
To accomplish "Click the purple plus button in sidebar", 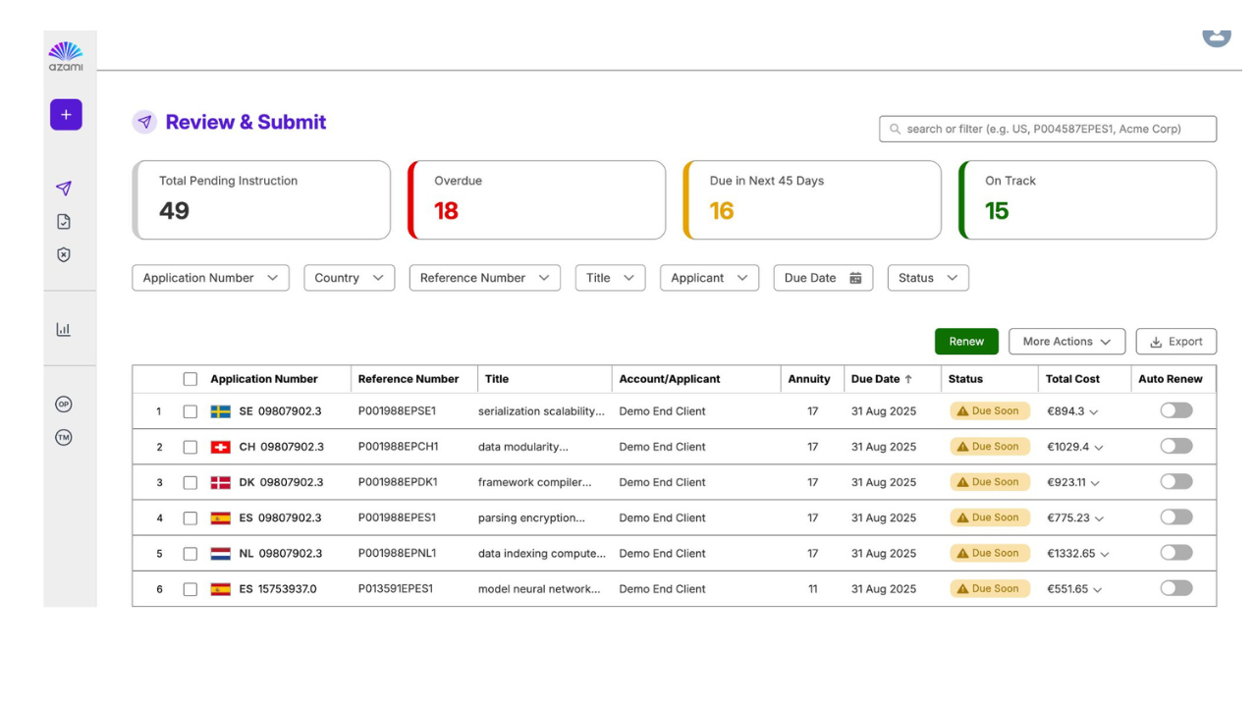I will (x=66, y=114).
